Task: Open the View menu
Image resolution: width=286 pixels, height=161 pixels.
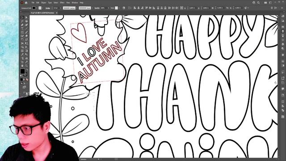Action: [x=68, y=3]
